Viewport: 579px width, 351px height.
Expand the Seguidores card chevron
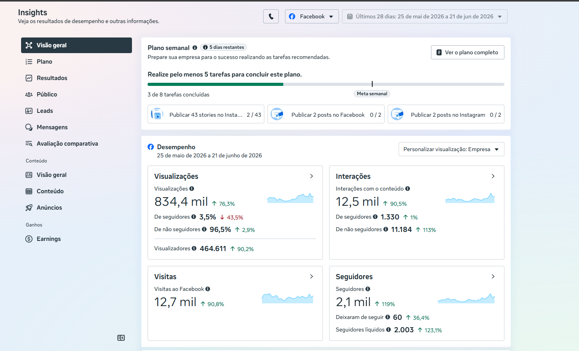(x=493, y=276)
